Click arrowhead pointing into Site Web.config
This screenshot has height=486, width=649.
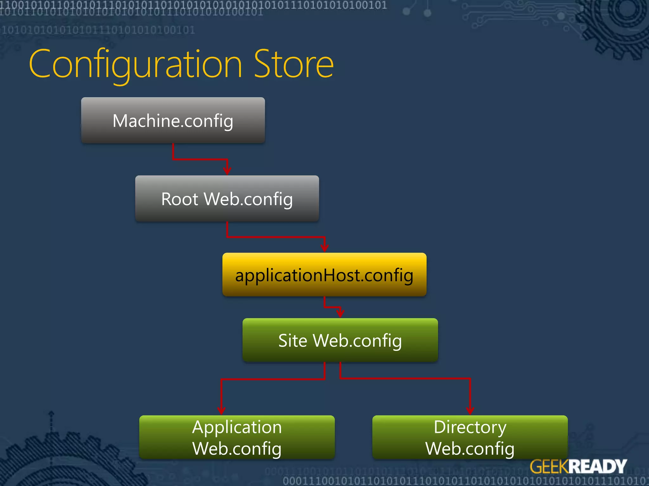[340, 314]
